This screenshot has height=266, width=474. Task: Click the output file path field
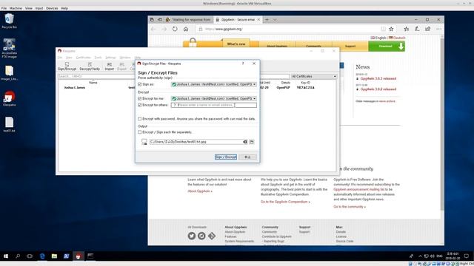click(x=196, y=142)
